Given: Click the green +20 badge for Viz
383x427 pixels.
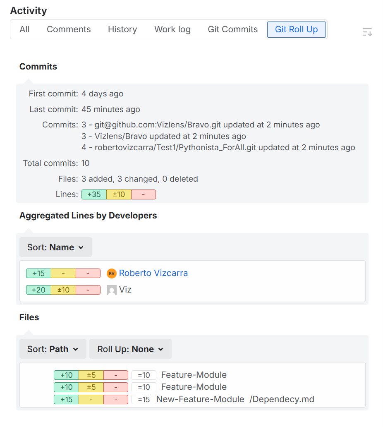Looking at the screenshot, I should pos(38,290).
